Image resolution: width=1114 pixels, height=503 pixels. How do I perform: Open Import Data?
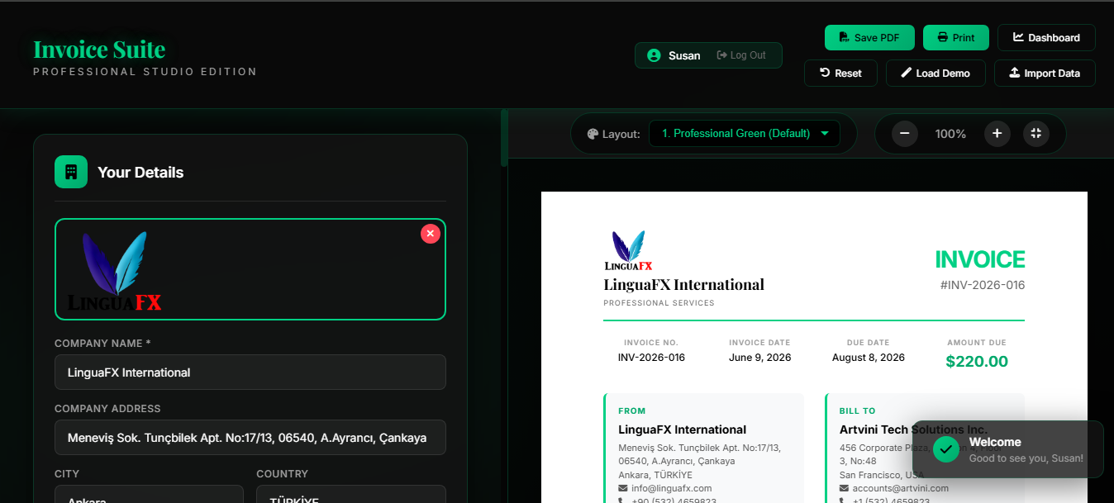coord(1045,73)
